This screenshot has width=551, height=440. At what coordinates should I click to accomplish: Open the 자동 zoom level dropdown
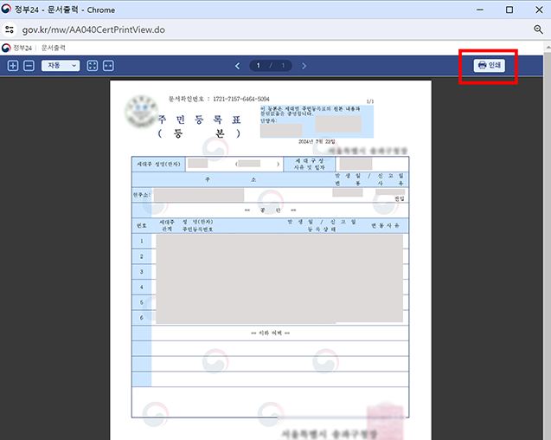(61, 66)
